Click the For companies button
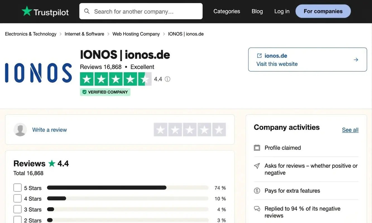The width and height of the screenshot is (372, 223). point(323,11)
